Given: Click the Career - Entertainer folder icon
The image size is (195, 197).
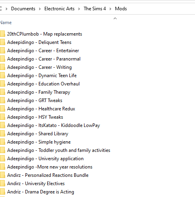Looking at the screenshot, I should click(x=2, y=50).
